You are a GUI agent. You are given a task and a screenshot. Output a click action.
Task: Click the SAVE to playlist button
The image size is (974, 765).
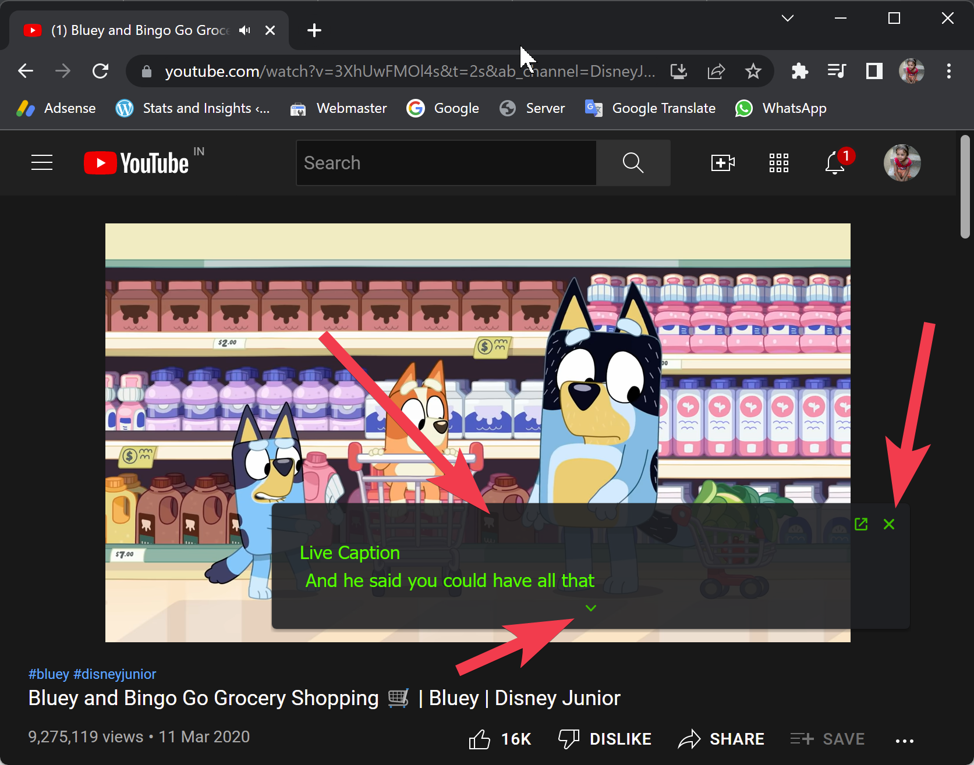click(x=827, y=739)
